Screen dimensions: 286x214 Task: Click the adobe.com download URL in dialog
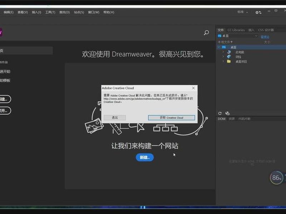[134, 99]
